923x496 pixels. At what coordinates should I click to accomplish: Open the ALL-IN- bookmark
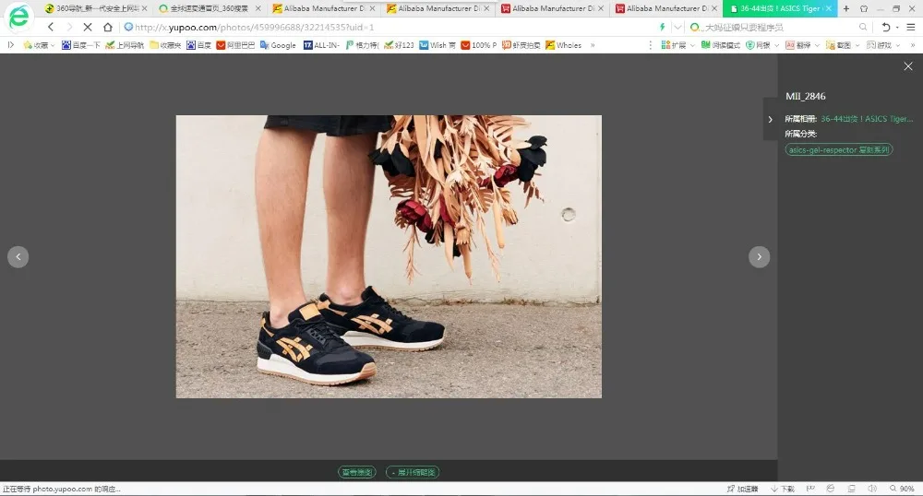tap(321, 45)
